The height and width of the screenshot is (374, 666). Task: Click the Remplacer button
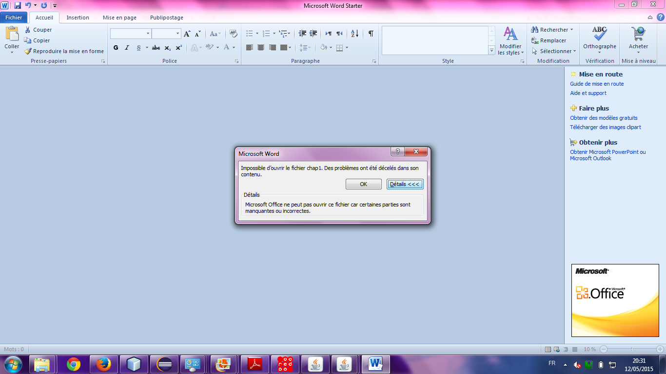point(549,40)
